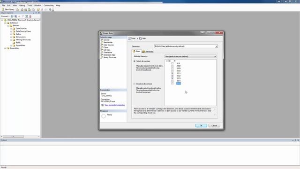The height and width of the screenshot is (169, 300).
Task: Expand the Dimensions tree node
Action: pos(11,37)
